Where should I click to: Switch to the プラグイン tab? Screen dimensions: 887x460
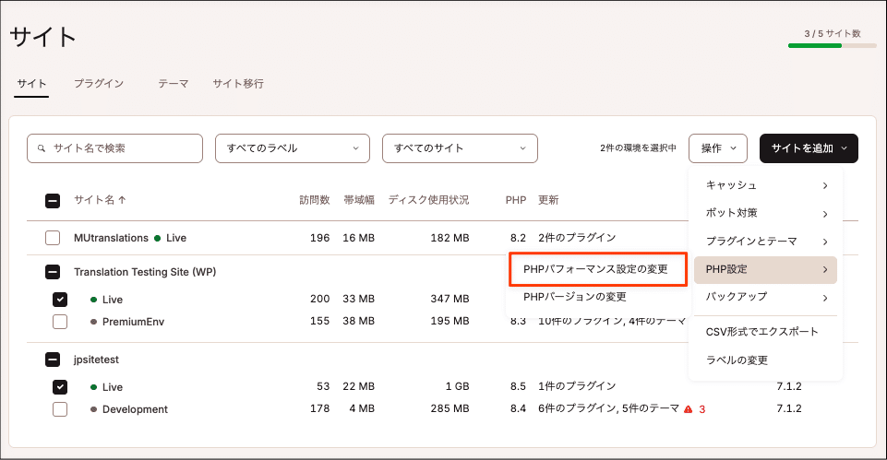coord(99,84)
